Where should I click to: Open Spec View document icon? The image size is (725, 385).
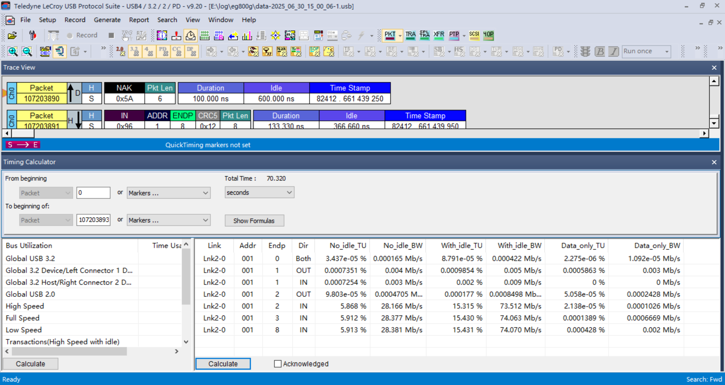pyautogui.click(x=318, y=35)
